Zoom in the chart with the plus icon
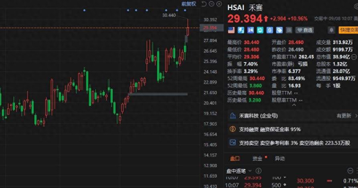The width and height of the screenshot is (358, 188). [219, 4]
